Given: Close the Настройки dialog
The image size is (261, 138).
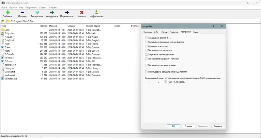Looking at the screenshot, I should [222, 26].
